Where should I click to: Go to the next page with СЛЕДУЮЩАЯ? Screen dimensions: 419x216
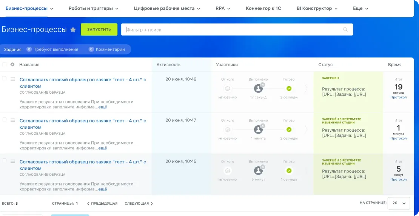pos(139,204)
